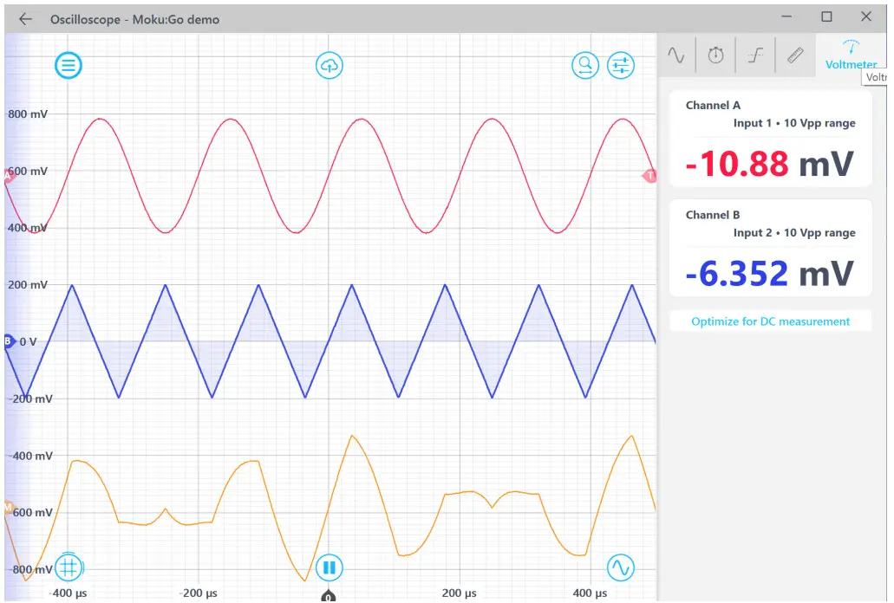
Task: Open the Cursors stopwatch panel icon
Action: point(715,55)
